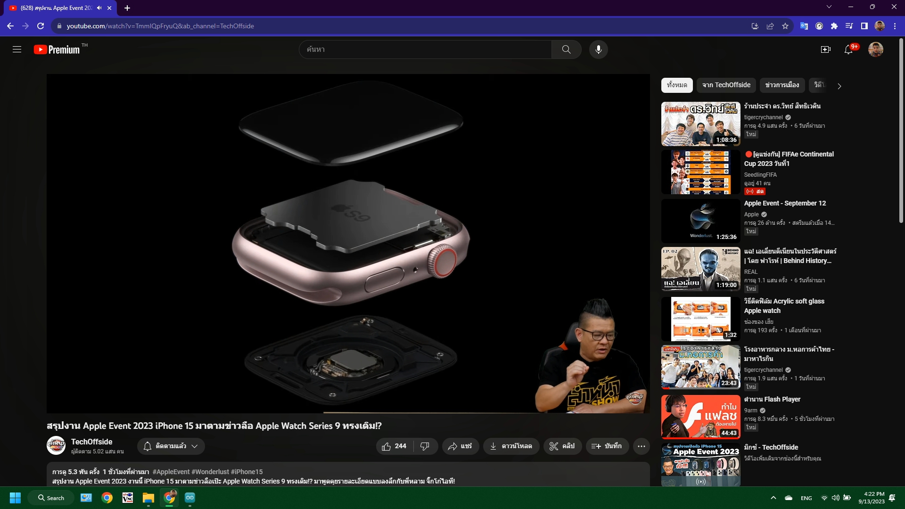Click the คลิป clip button
Viewport: 905px width, 509px height.
562,446
